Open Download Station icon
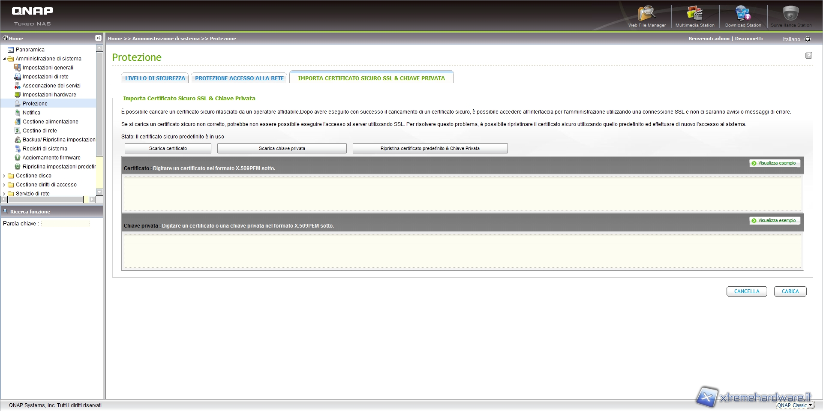This screenshot has height=411, width=823. [742, 14]
